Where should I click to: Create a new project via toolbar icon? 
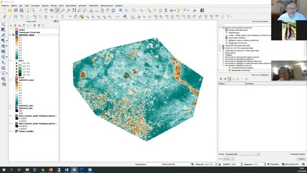point(4,11)
